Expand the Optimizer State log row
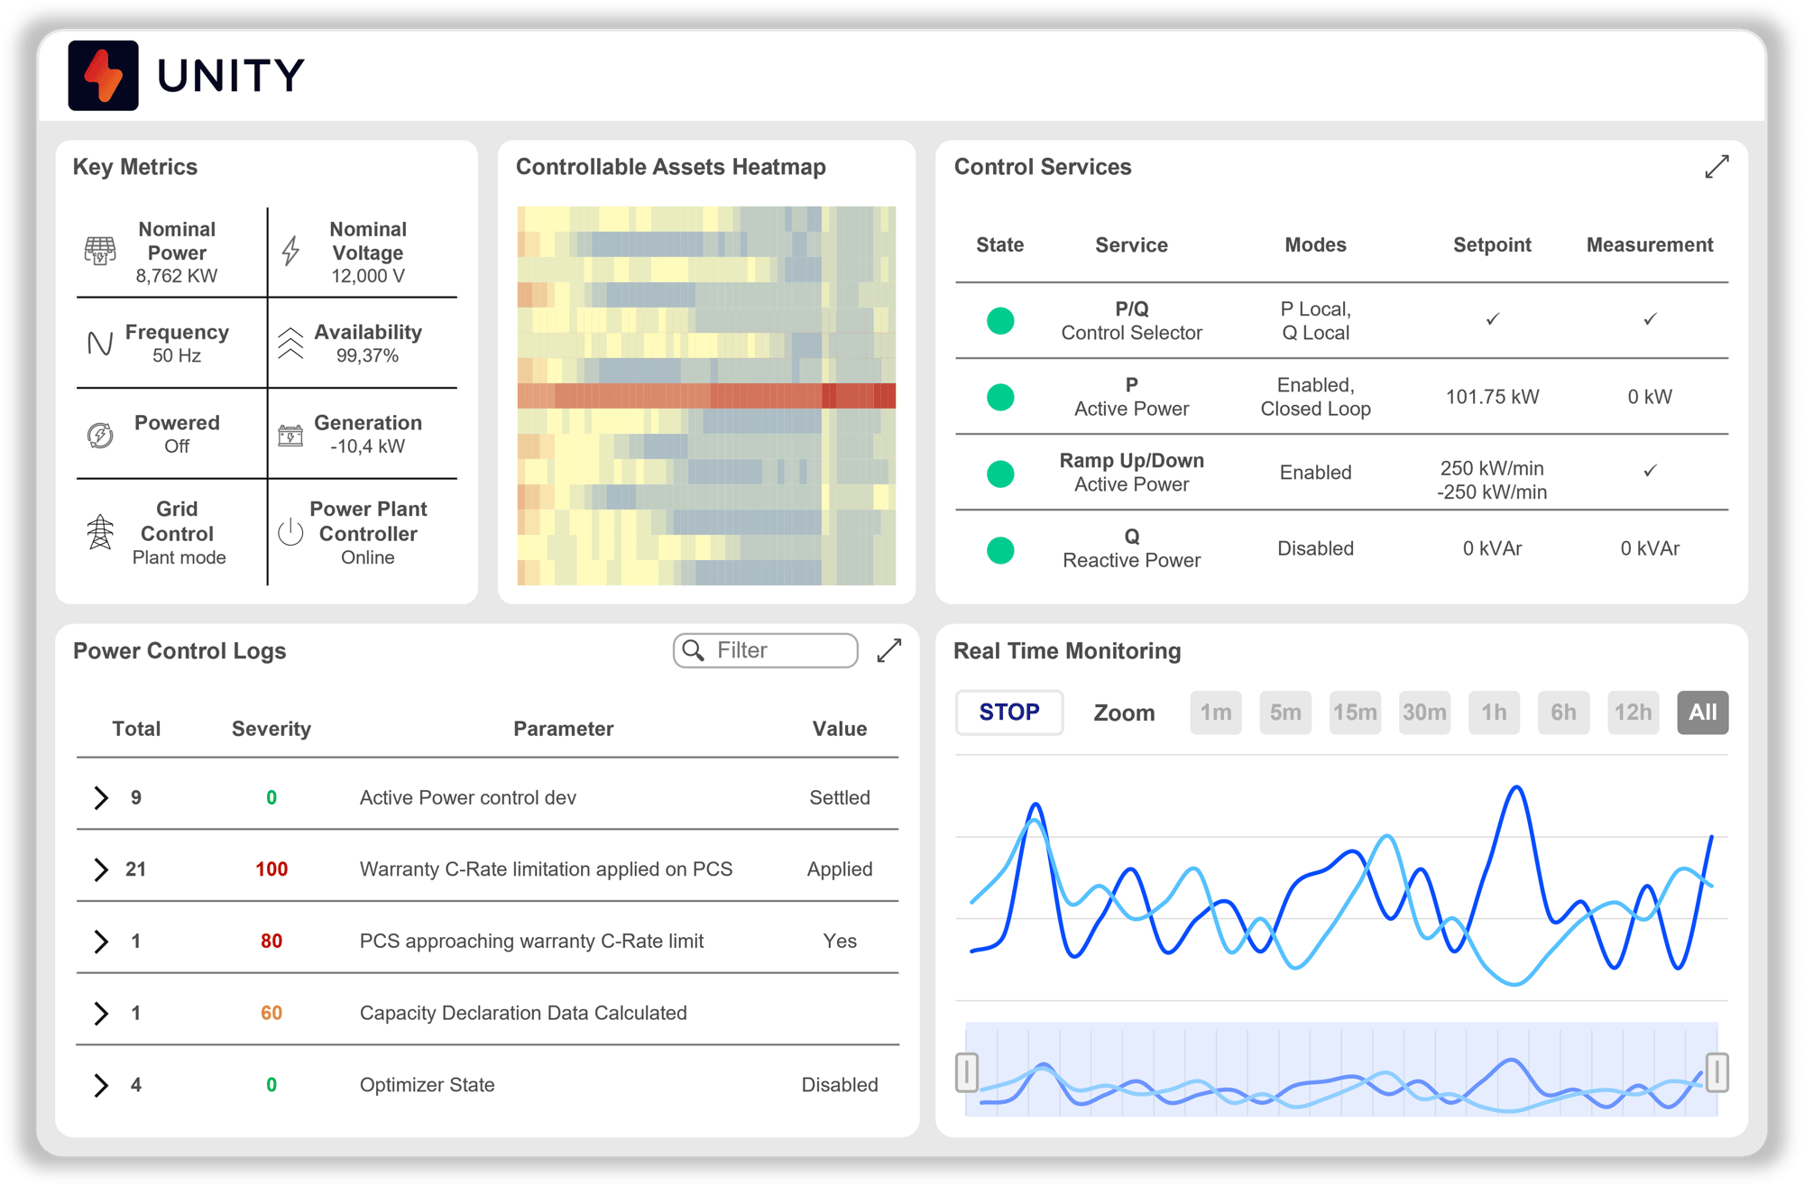The image size is (1804, 1186). 101,1085
